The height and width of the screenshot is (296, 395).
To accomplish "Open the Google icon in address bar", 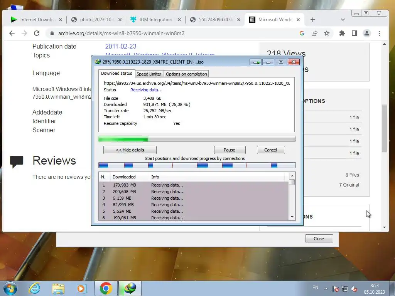I will [302, 33].
